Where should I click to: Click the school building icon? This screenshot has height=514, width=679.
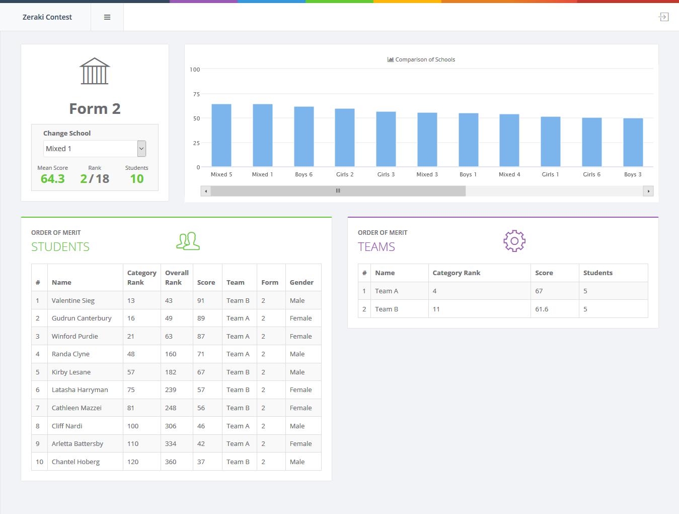coord(95,71)
